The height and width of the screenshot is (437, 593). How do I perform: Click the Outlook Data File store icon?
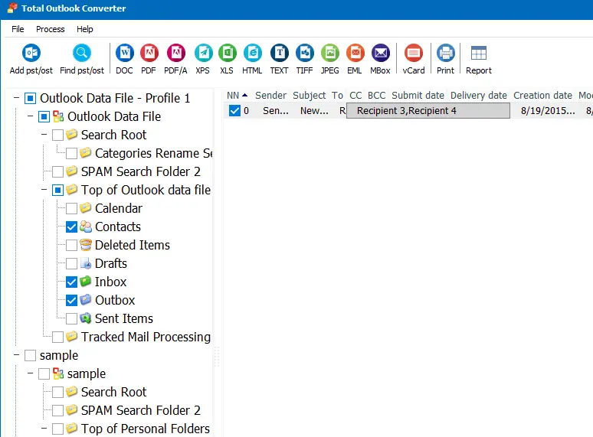click(58, 116)
